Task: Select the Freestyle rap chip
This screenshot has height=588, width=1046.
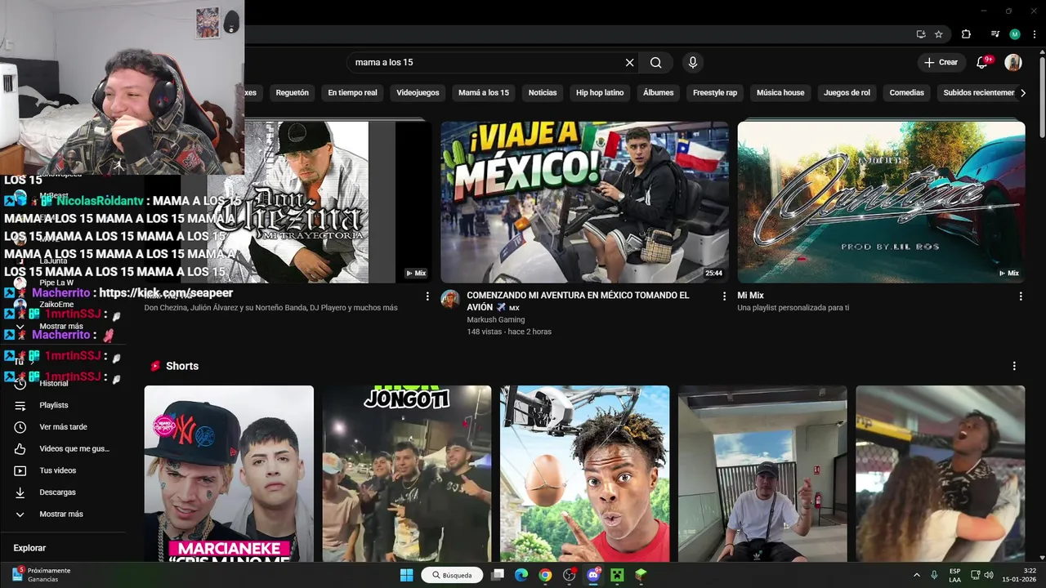Action: pos(715,93)
